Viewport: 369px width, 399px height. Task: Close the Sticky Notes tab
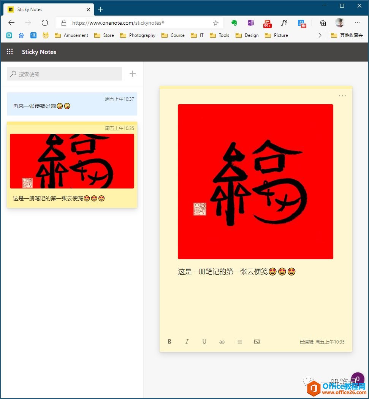[88, 9]
